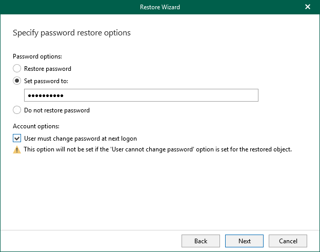
Task: Choose the Set password to radio button
Action: 17,81
